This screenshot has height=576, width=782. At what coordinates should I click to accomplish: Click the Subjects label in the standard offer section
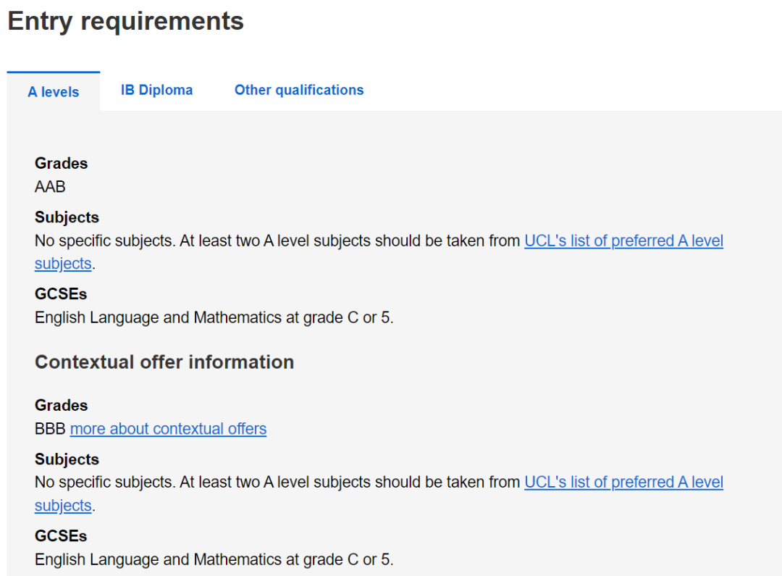67,217
